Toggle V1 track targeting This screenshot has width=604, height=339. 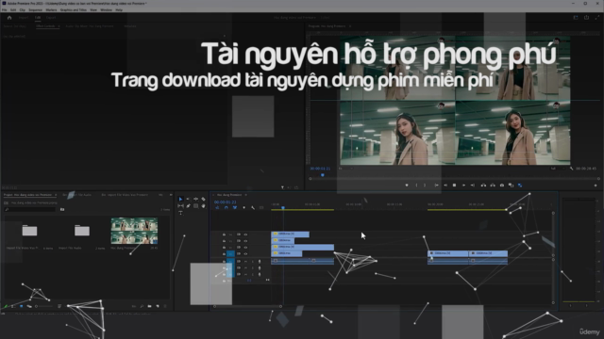[230, 253]
